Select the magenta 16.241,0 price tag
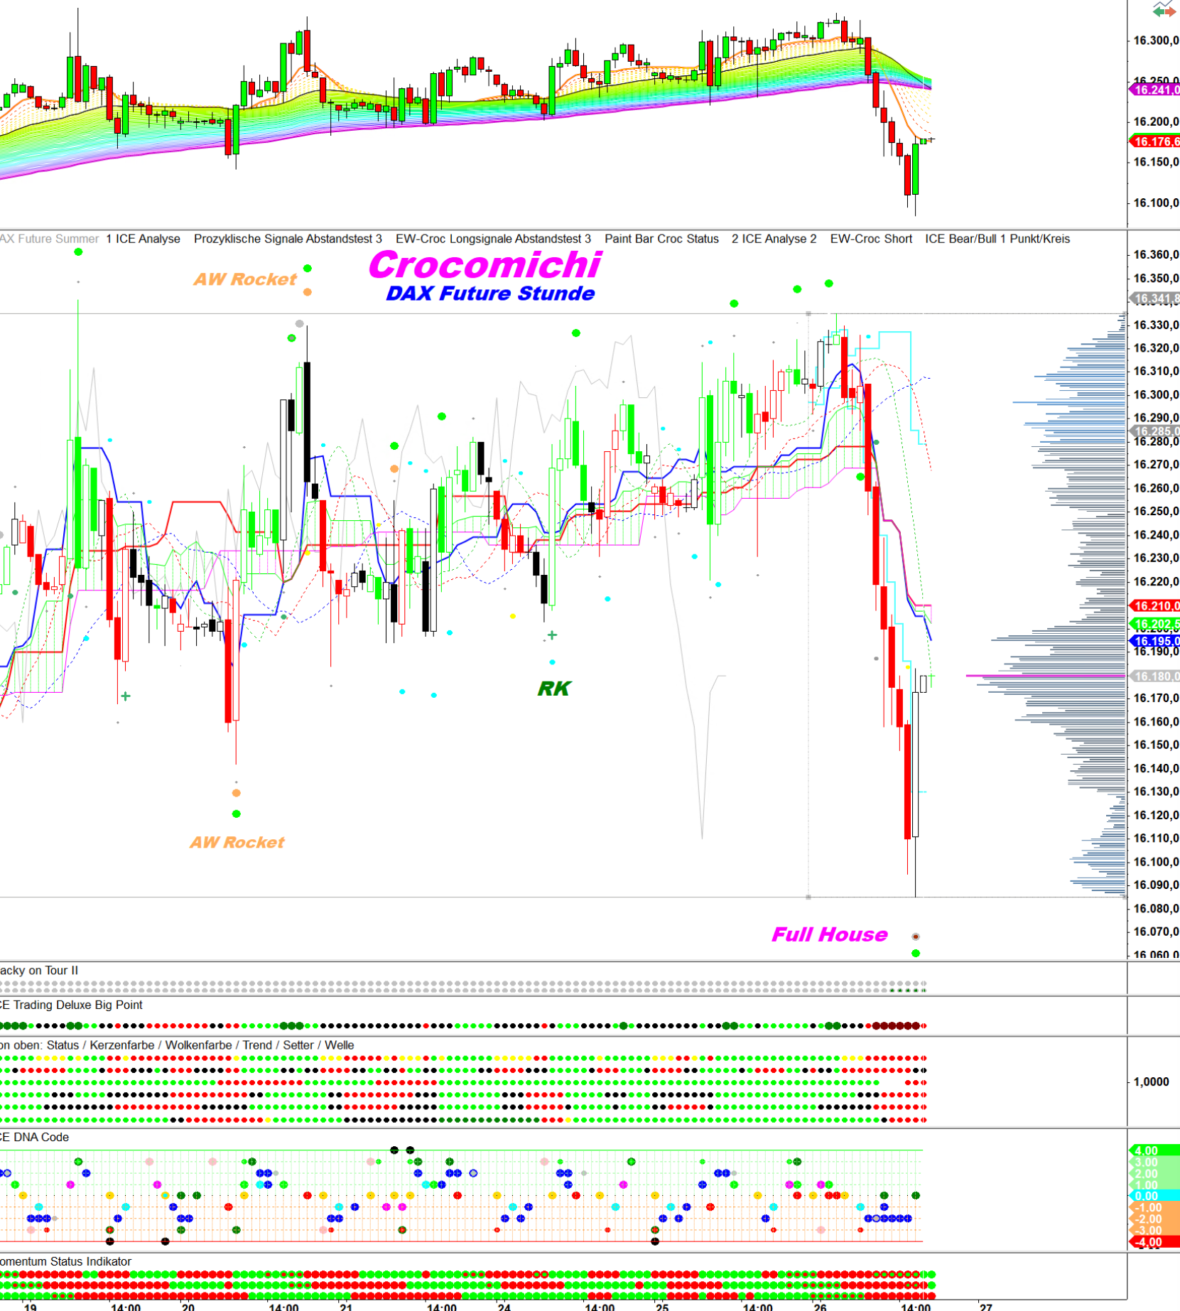 coord(1155,90)
